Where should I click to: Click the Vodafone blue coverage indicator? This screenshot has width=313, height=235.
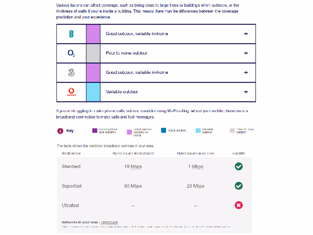(x=93, y=92)
